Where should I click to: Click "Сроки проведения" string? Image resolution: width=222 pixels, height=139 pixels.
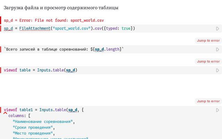[x=33, y=128]
